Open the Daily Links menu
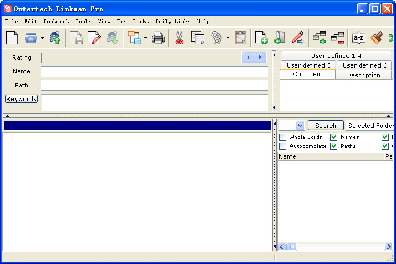Screen dimensions: 396x264 tap(173, 22)
